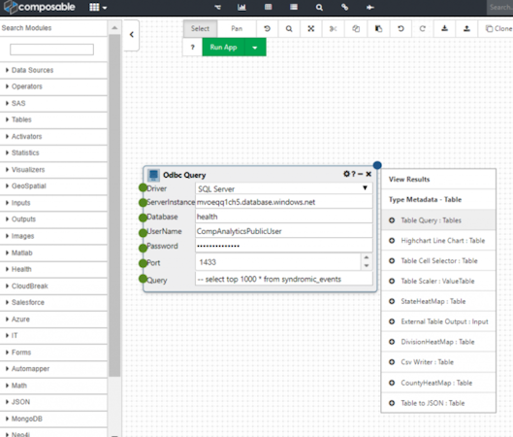Click the blue output connector on Odbc Query
Viewport: 513px width, 437px height.
pyautogui.click(x=377, y=165)
